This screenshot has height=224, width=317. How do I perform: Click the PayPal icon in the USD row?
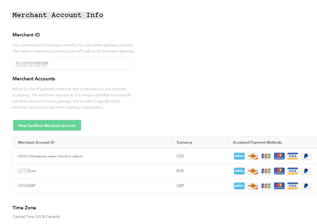[x=306, y=156]
